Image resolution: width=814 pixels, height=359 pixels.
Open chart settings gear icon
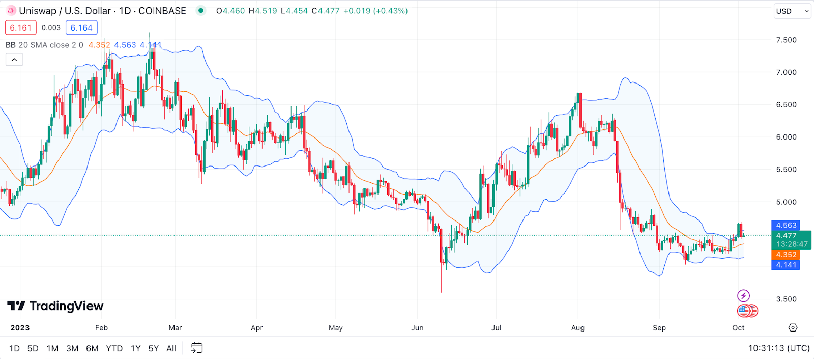tap(793, 327)
